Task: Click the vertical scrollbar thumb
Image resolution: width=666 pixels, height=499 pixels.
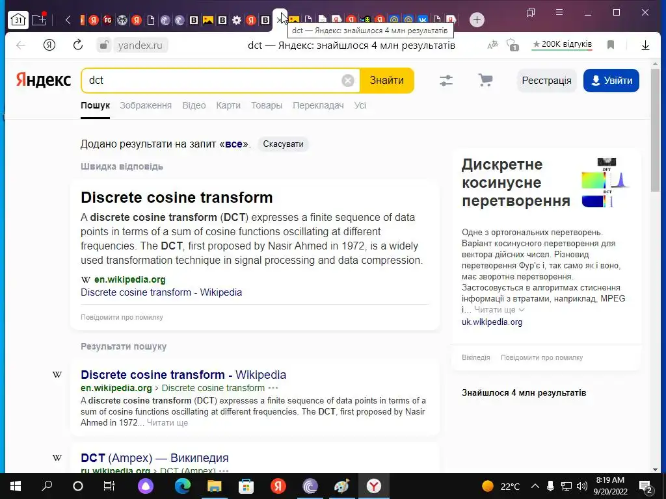Action: (x=655, y=129)
